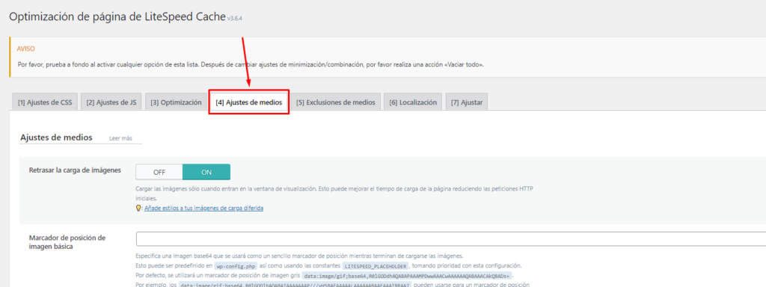The image size is (766, 287).
Task: Click the Leer más link
Action: [x=120, y=138]
